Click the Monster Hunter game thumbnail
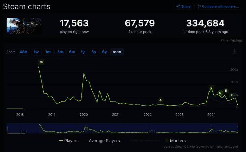246x152 pixels. [24, 26]
